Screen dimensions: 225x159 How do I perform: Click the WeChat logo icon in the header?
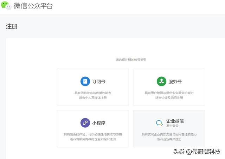point(6,6)
